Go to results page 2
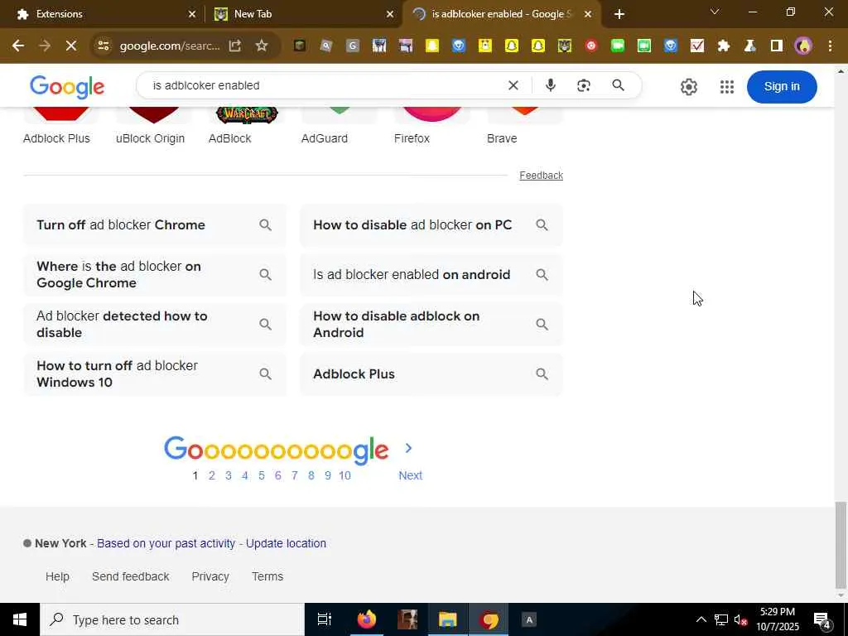 (212, 475)
